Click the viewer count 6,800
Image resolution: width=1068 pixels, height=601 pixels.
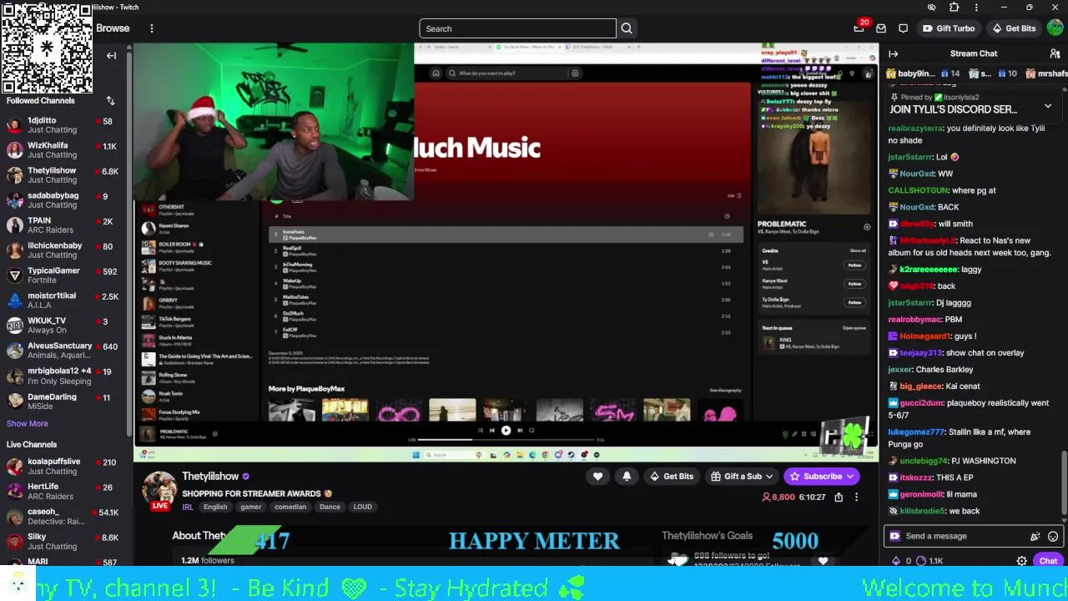[778, 497]
